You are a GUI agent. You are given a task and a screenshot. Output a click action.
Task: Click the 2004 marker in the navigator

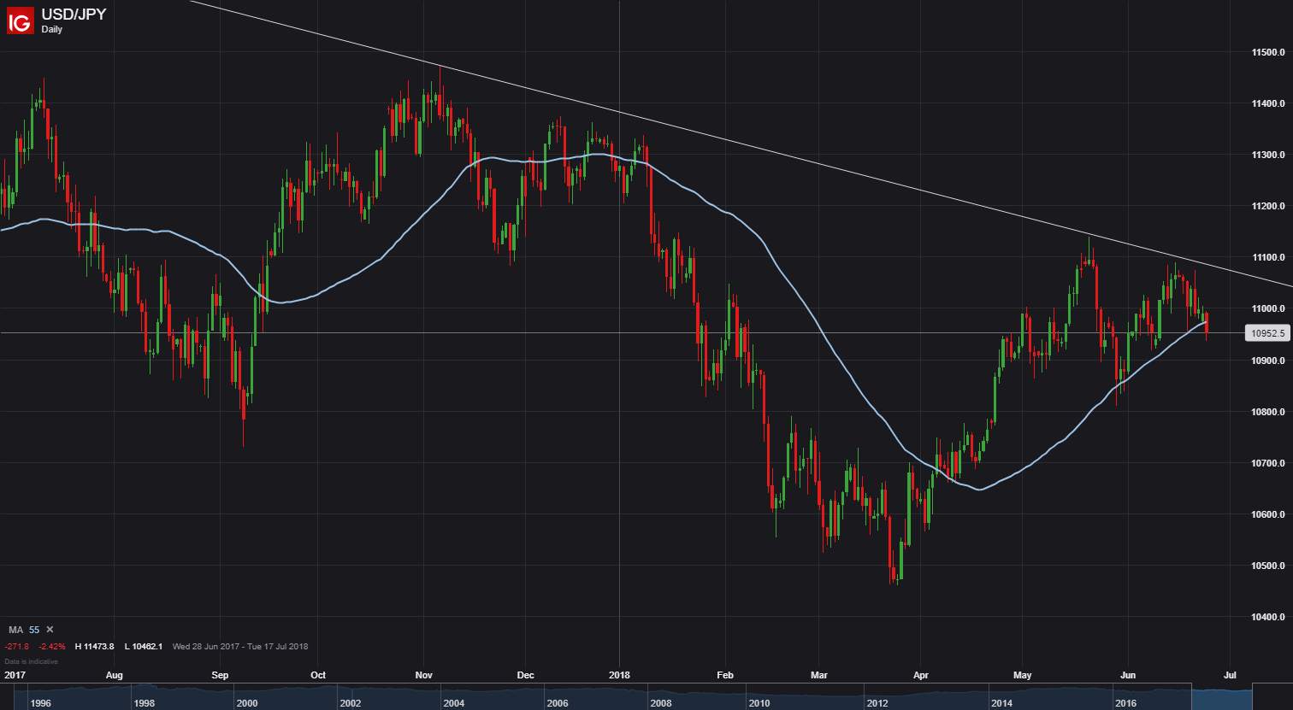tap(453, 703)
